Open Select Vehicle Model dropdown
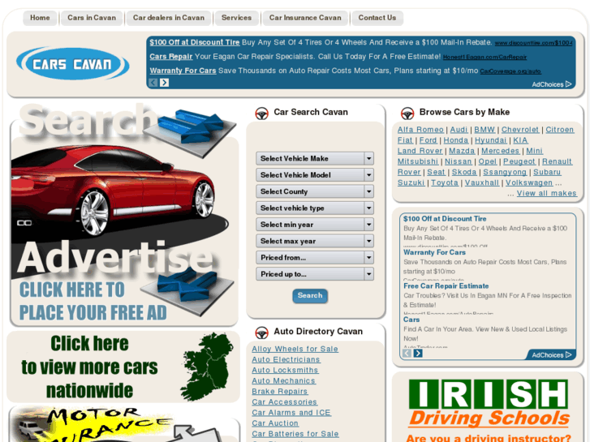The width and height of the screenshot is (590, 442). (x=315, y=175)
